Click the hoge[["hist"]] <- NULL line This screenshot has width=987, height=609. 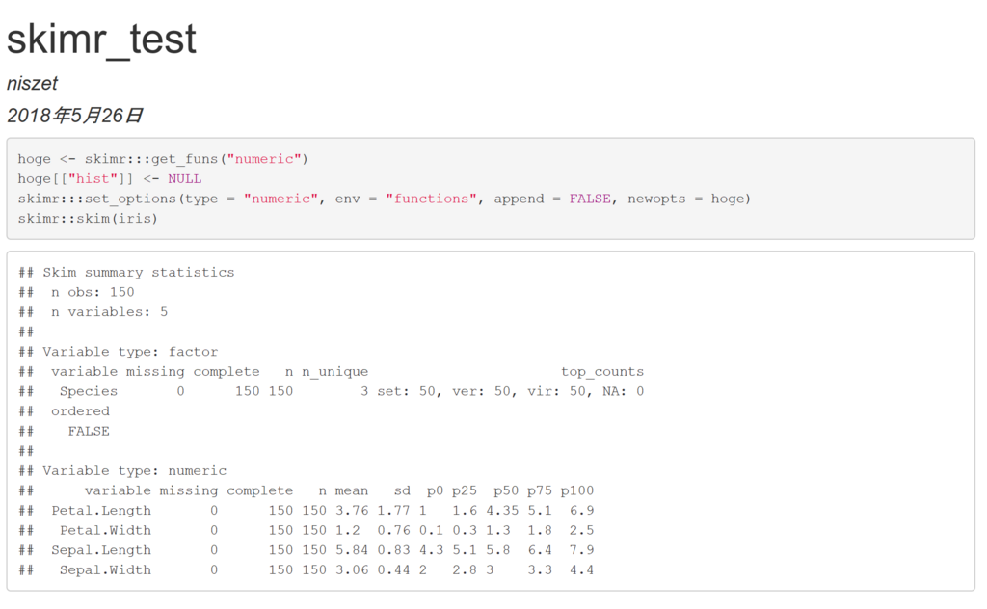110,178
